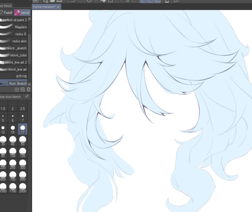
Task: Switch to the Pastel sub tool group
Action: pos(6,13)
